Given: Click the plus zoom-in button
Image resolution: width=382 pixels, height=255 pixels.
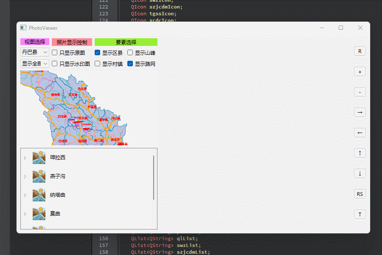Looking at the screenshot, I should [360, 71].
